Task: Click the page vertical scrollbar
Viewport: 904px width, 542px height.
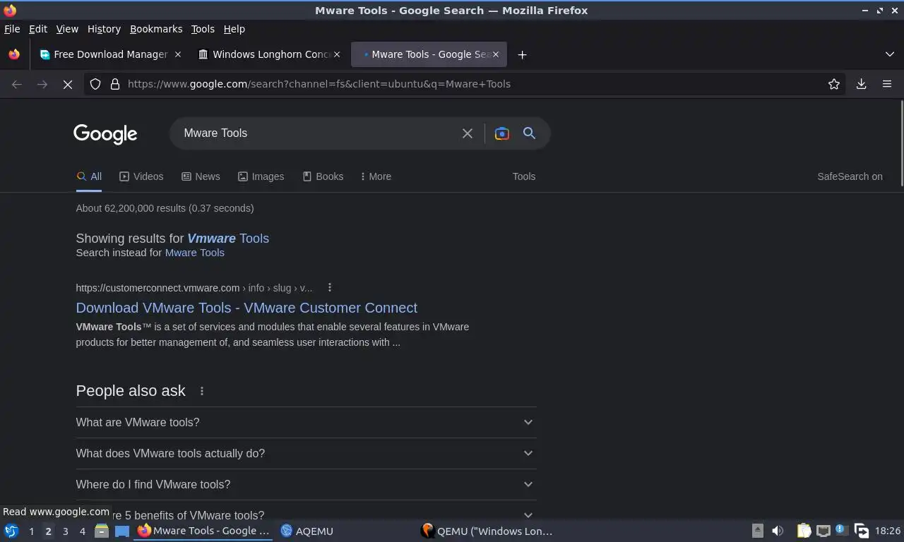Action: (901, 145)
